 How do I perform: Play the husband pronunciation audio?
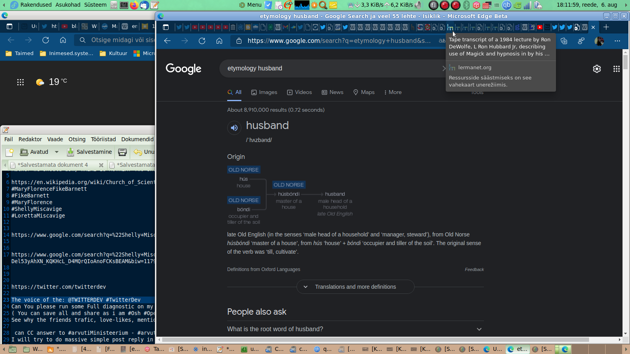234,127
